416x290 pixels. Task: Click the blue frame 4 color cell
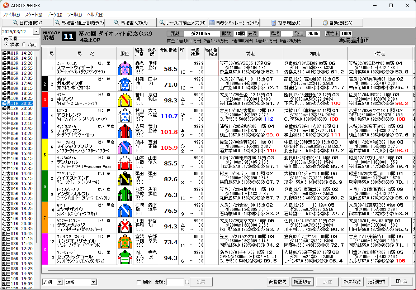click(x=44, y=123)
